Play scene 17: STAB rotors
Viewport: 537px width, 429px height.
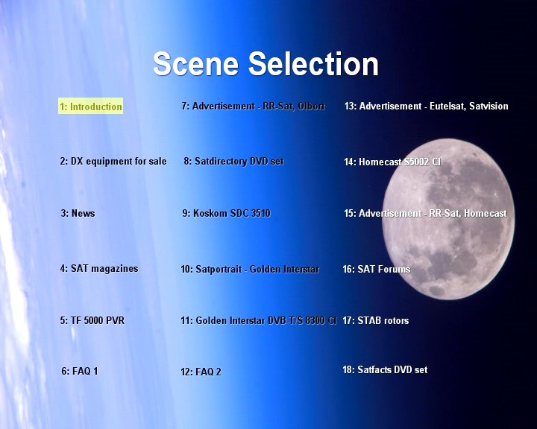click(x=376, y=320)
